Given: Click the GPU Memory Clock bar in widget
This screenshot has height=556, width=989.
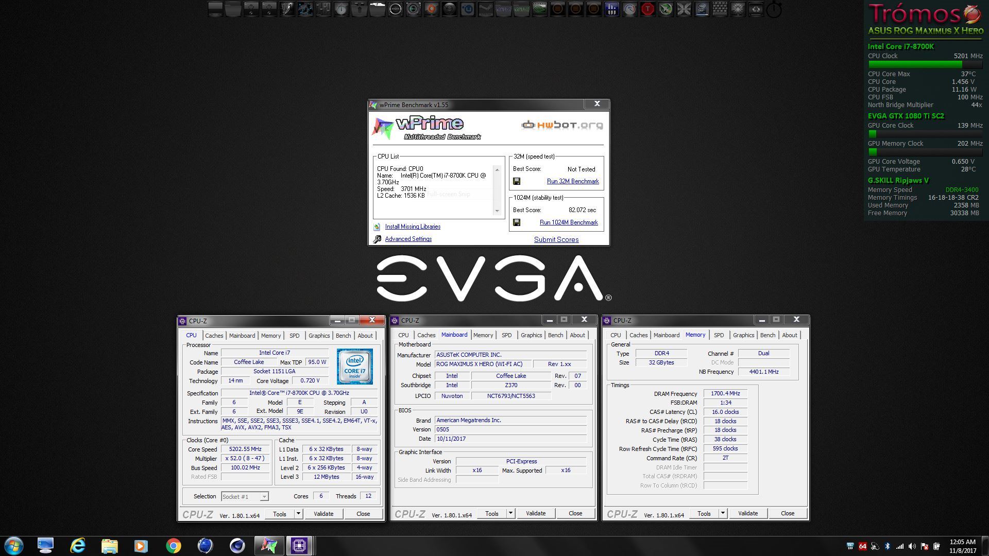Looking at the screenshot, I should (x=925, y=152).
